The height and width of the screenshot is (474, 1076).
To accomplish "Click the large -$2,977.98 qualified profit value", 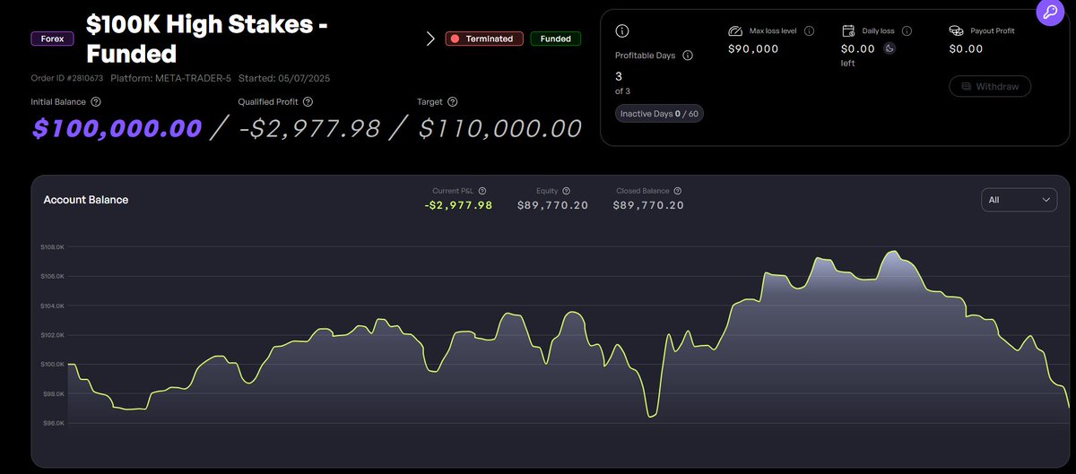I will pyautogui.click(x=308, y=128).
